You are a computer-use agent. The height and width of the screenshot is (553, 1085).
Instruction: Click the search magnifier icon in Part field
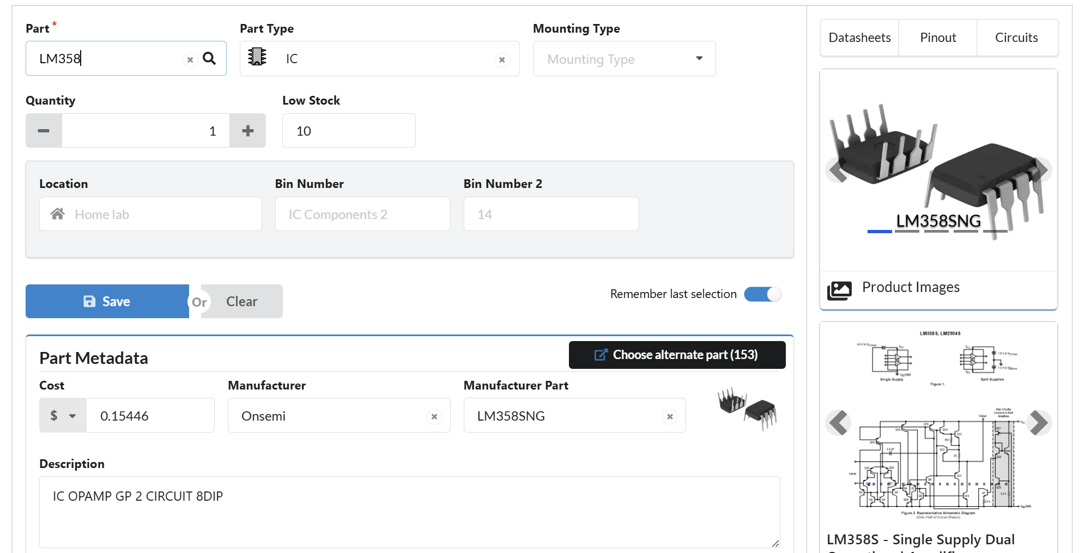[x=209, y=58]
